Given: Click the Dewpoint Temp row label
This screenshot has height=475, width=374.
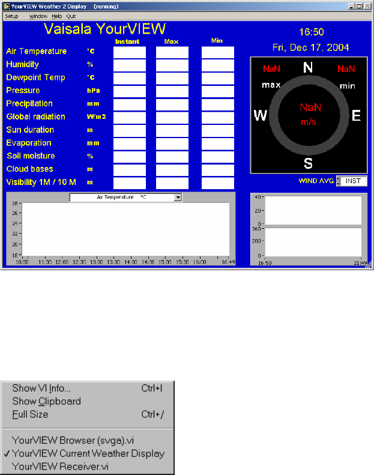Looking at the screenshot, I should tap(36, 77).
